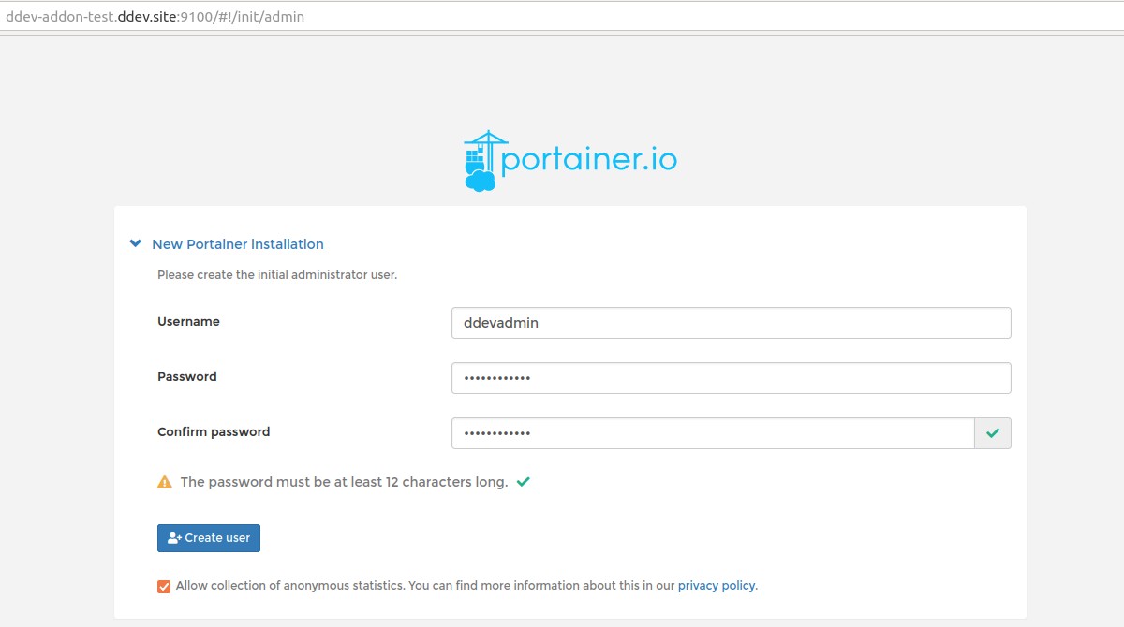Focus the Username input field
Viewport: 1124px width, 627px height.
[x=731, y=323]
